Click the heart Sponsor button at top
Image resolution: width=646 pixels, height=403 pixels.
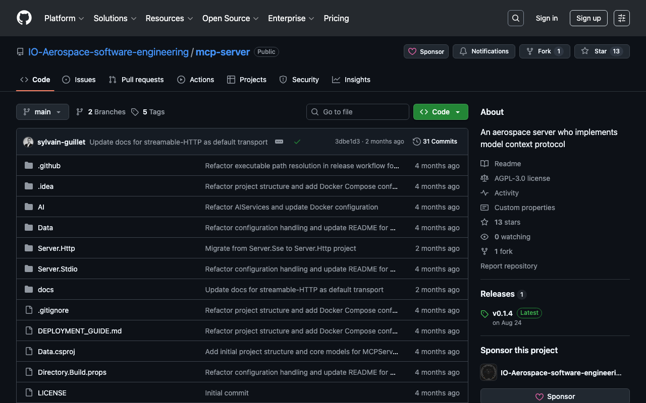pyautogui.click(x=426, y=51)
